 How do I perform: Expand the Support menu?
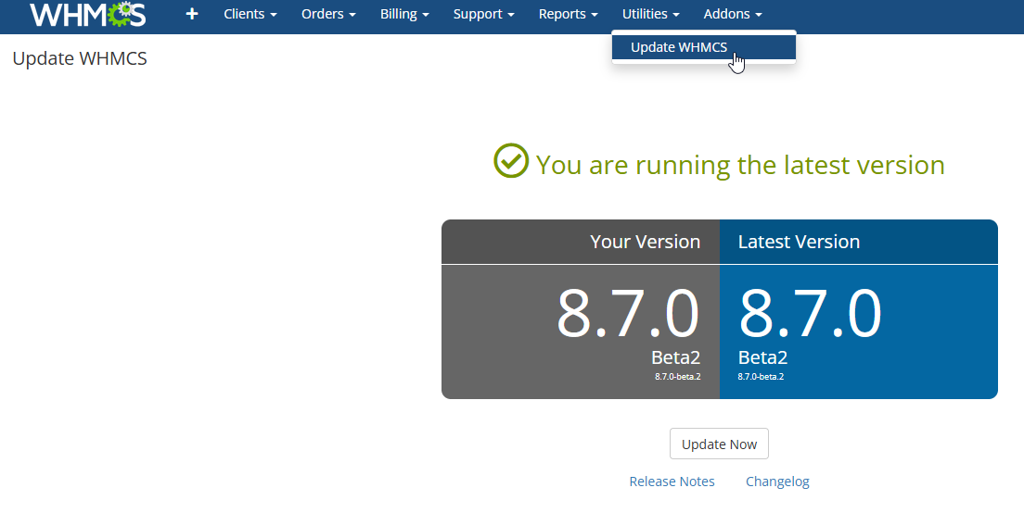pyautogui.click(x=484, y=14)
